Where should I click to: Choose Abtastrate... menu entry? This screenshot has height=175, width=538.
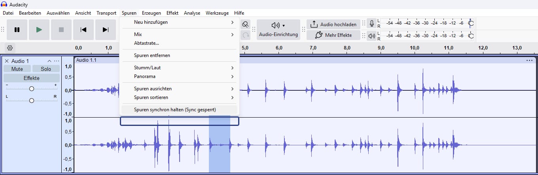[180, 43]
